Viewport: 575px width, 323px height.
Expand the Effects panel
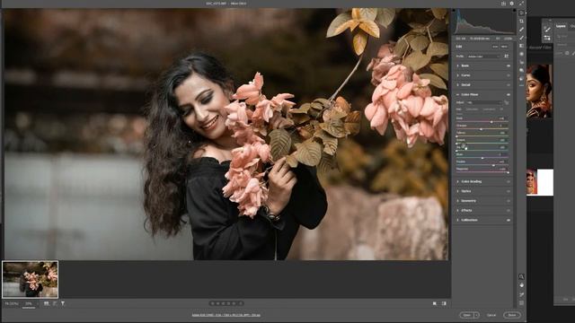[x=457, y=210]
